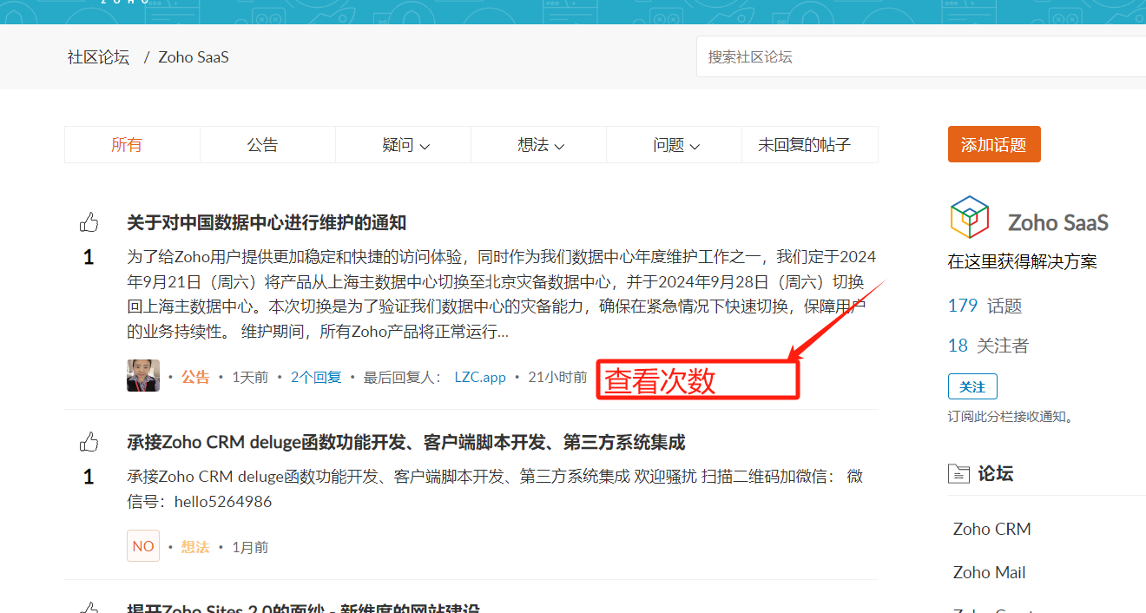Follow the forum with the 关注 button
This screenshot has height=613, width=1146.
pyautogui.click(x=972, y=386)
